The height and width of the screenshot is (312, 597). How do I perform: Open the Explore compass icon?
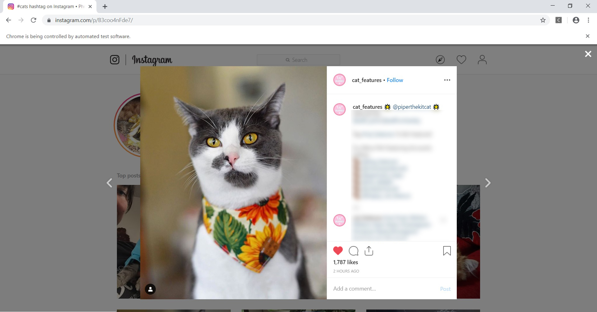tap(440, 60)
